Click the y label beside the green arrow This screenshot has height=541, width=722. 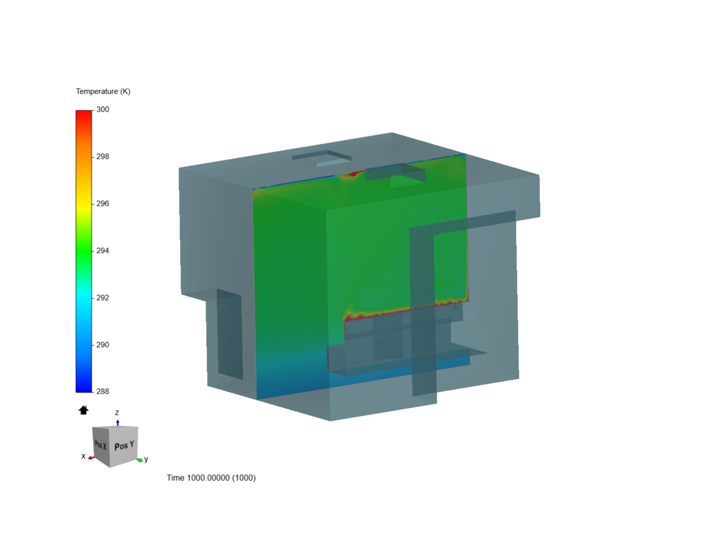coord(145,459)
